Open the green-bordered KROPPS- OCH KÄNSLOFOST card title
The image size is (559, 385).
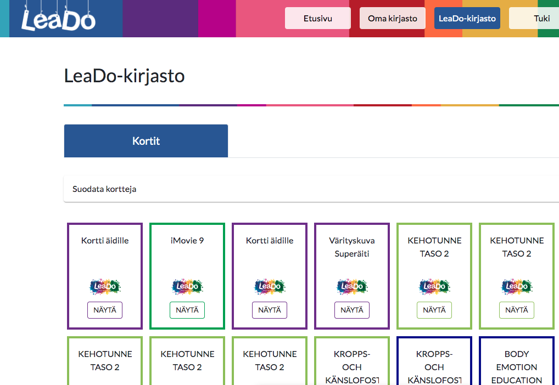tap(352, 367)
